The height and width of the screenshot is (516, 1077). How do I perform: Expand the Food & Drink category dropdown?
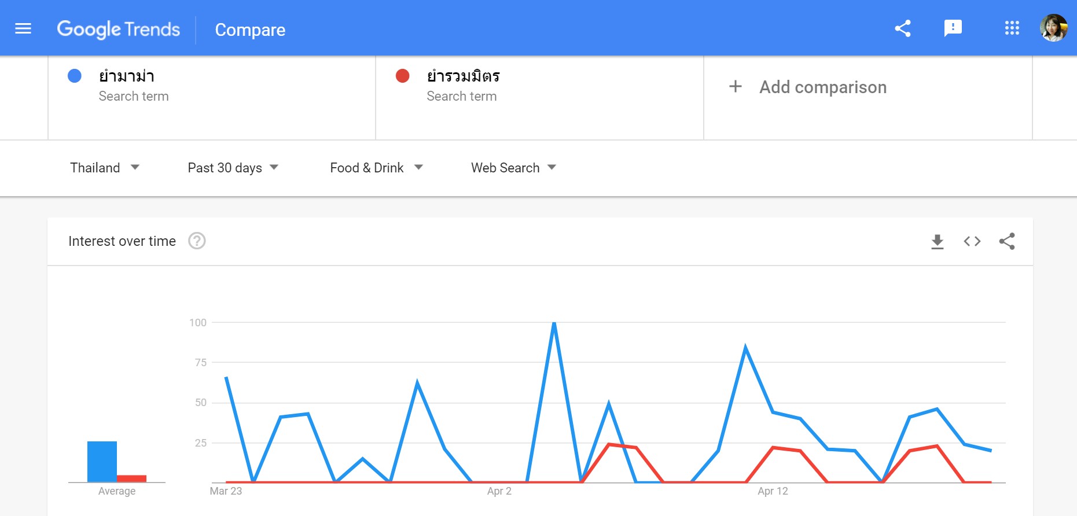(376, 168)
